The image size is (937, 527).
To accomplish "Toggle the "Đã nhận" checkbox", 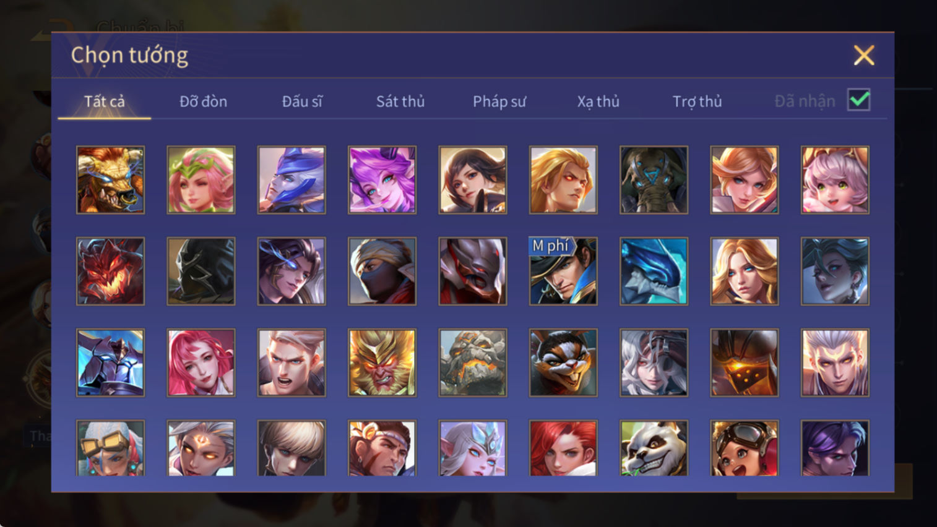I will pos(859,100).
